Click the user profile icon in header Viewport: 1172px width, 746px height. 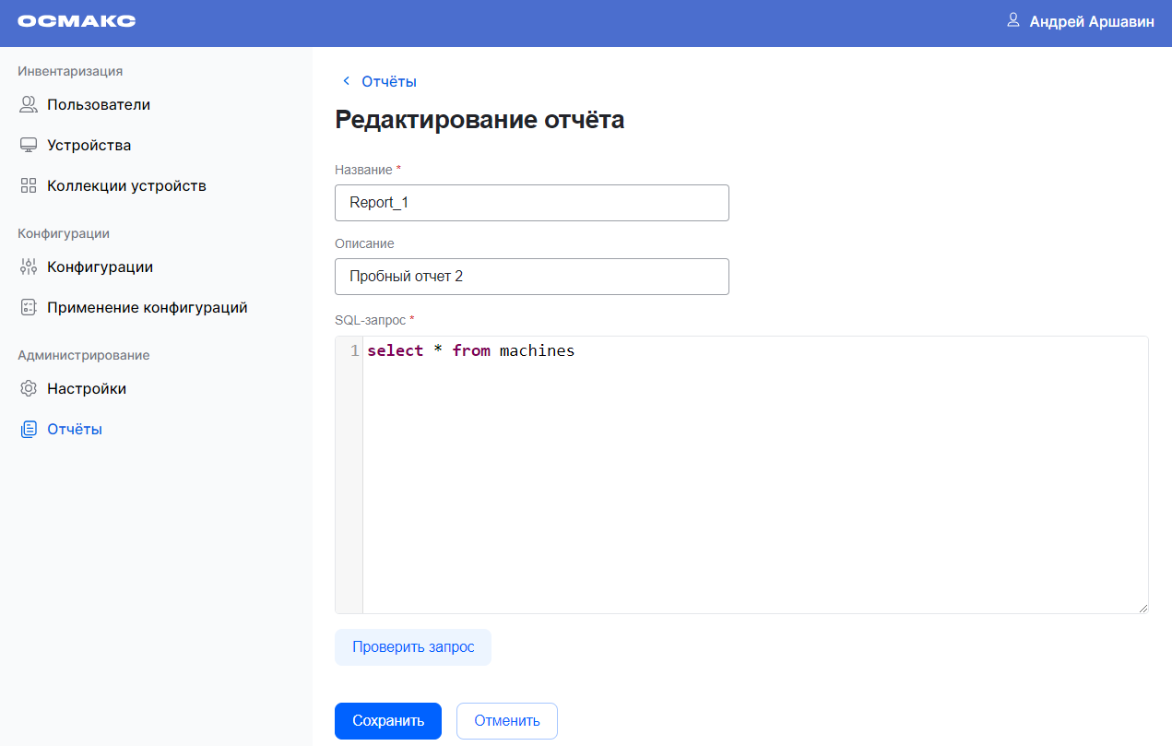coord(1013,20)
